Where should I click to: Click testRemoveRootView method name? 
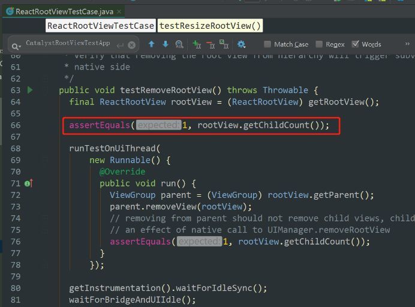click(166, 91)
